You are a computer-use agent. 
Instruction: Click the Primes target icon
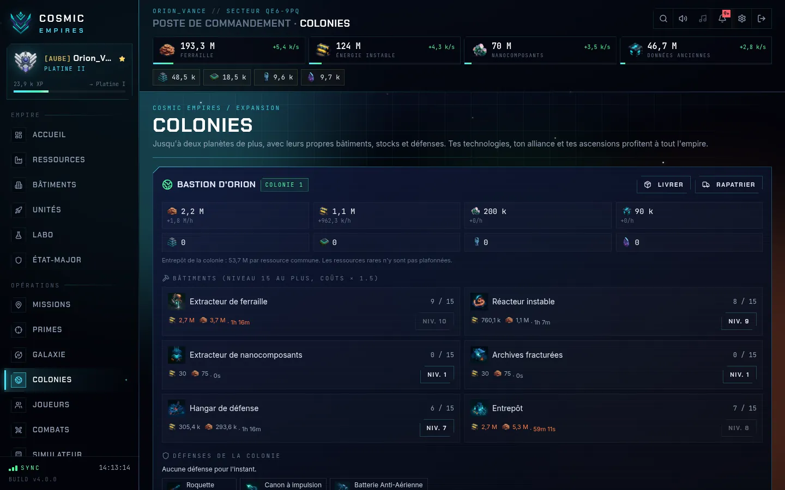19,330
